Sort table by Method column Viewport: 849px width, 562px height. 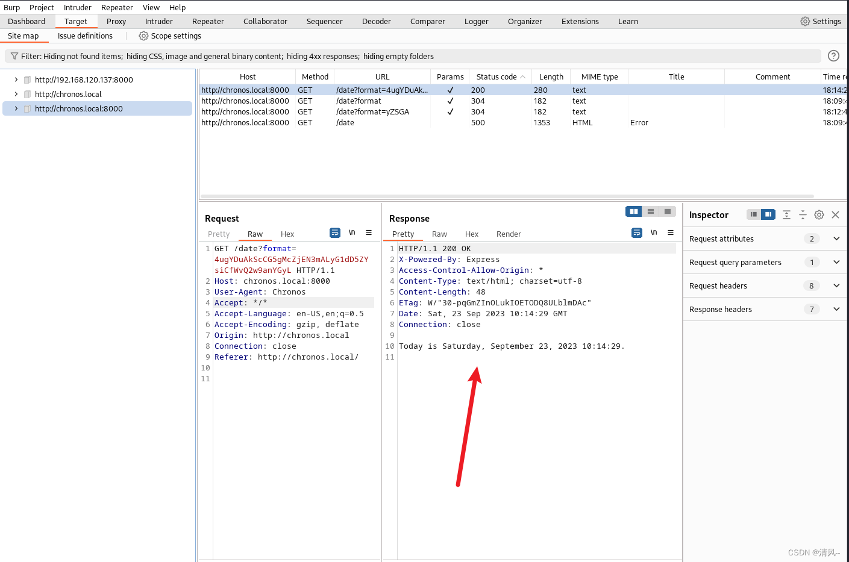click(315, 76)
